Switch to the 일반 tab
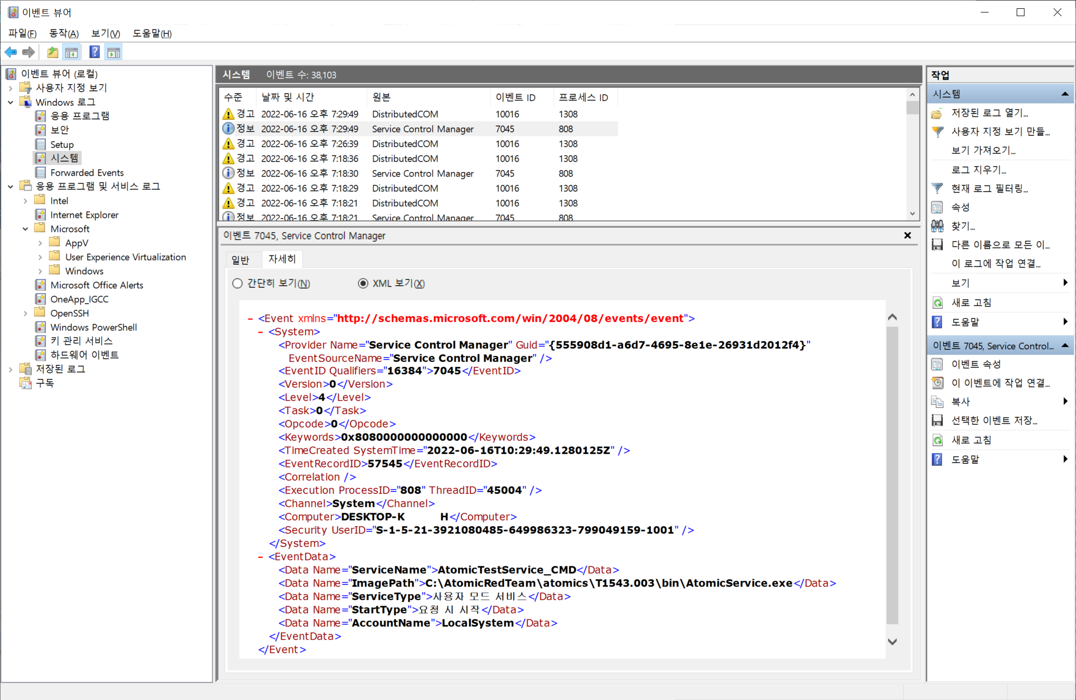 coord(240,259)
